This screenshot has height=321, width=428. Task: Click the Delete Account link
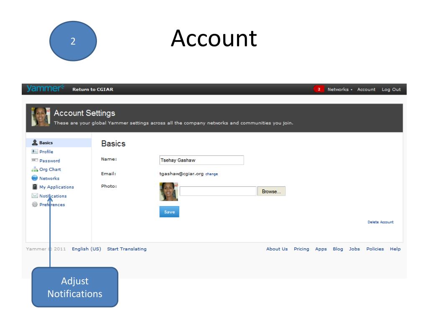coord(380,222)
